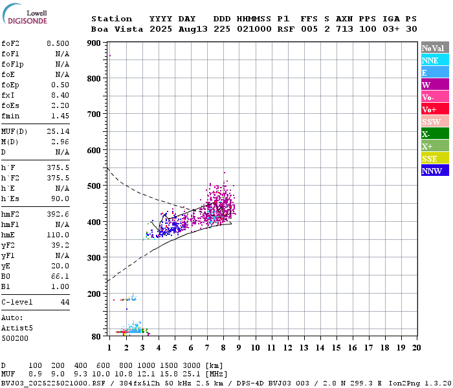
Task: Click the 8 MHz x-axis tick label
Action: pyautogui.click(x=223, y=348)
